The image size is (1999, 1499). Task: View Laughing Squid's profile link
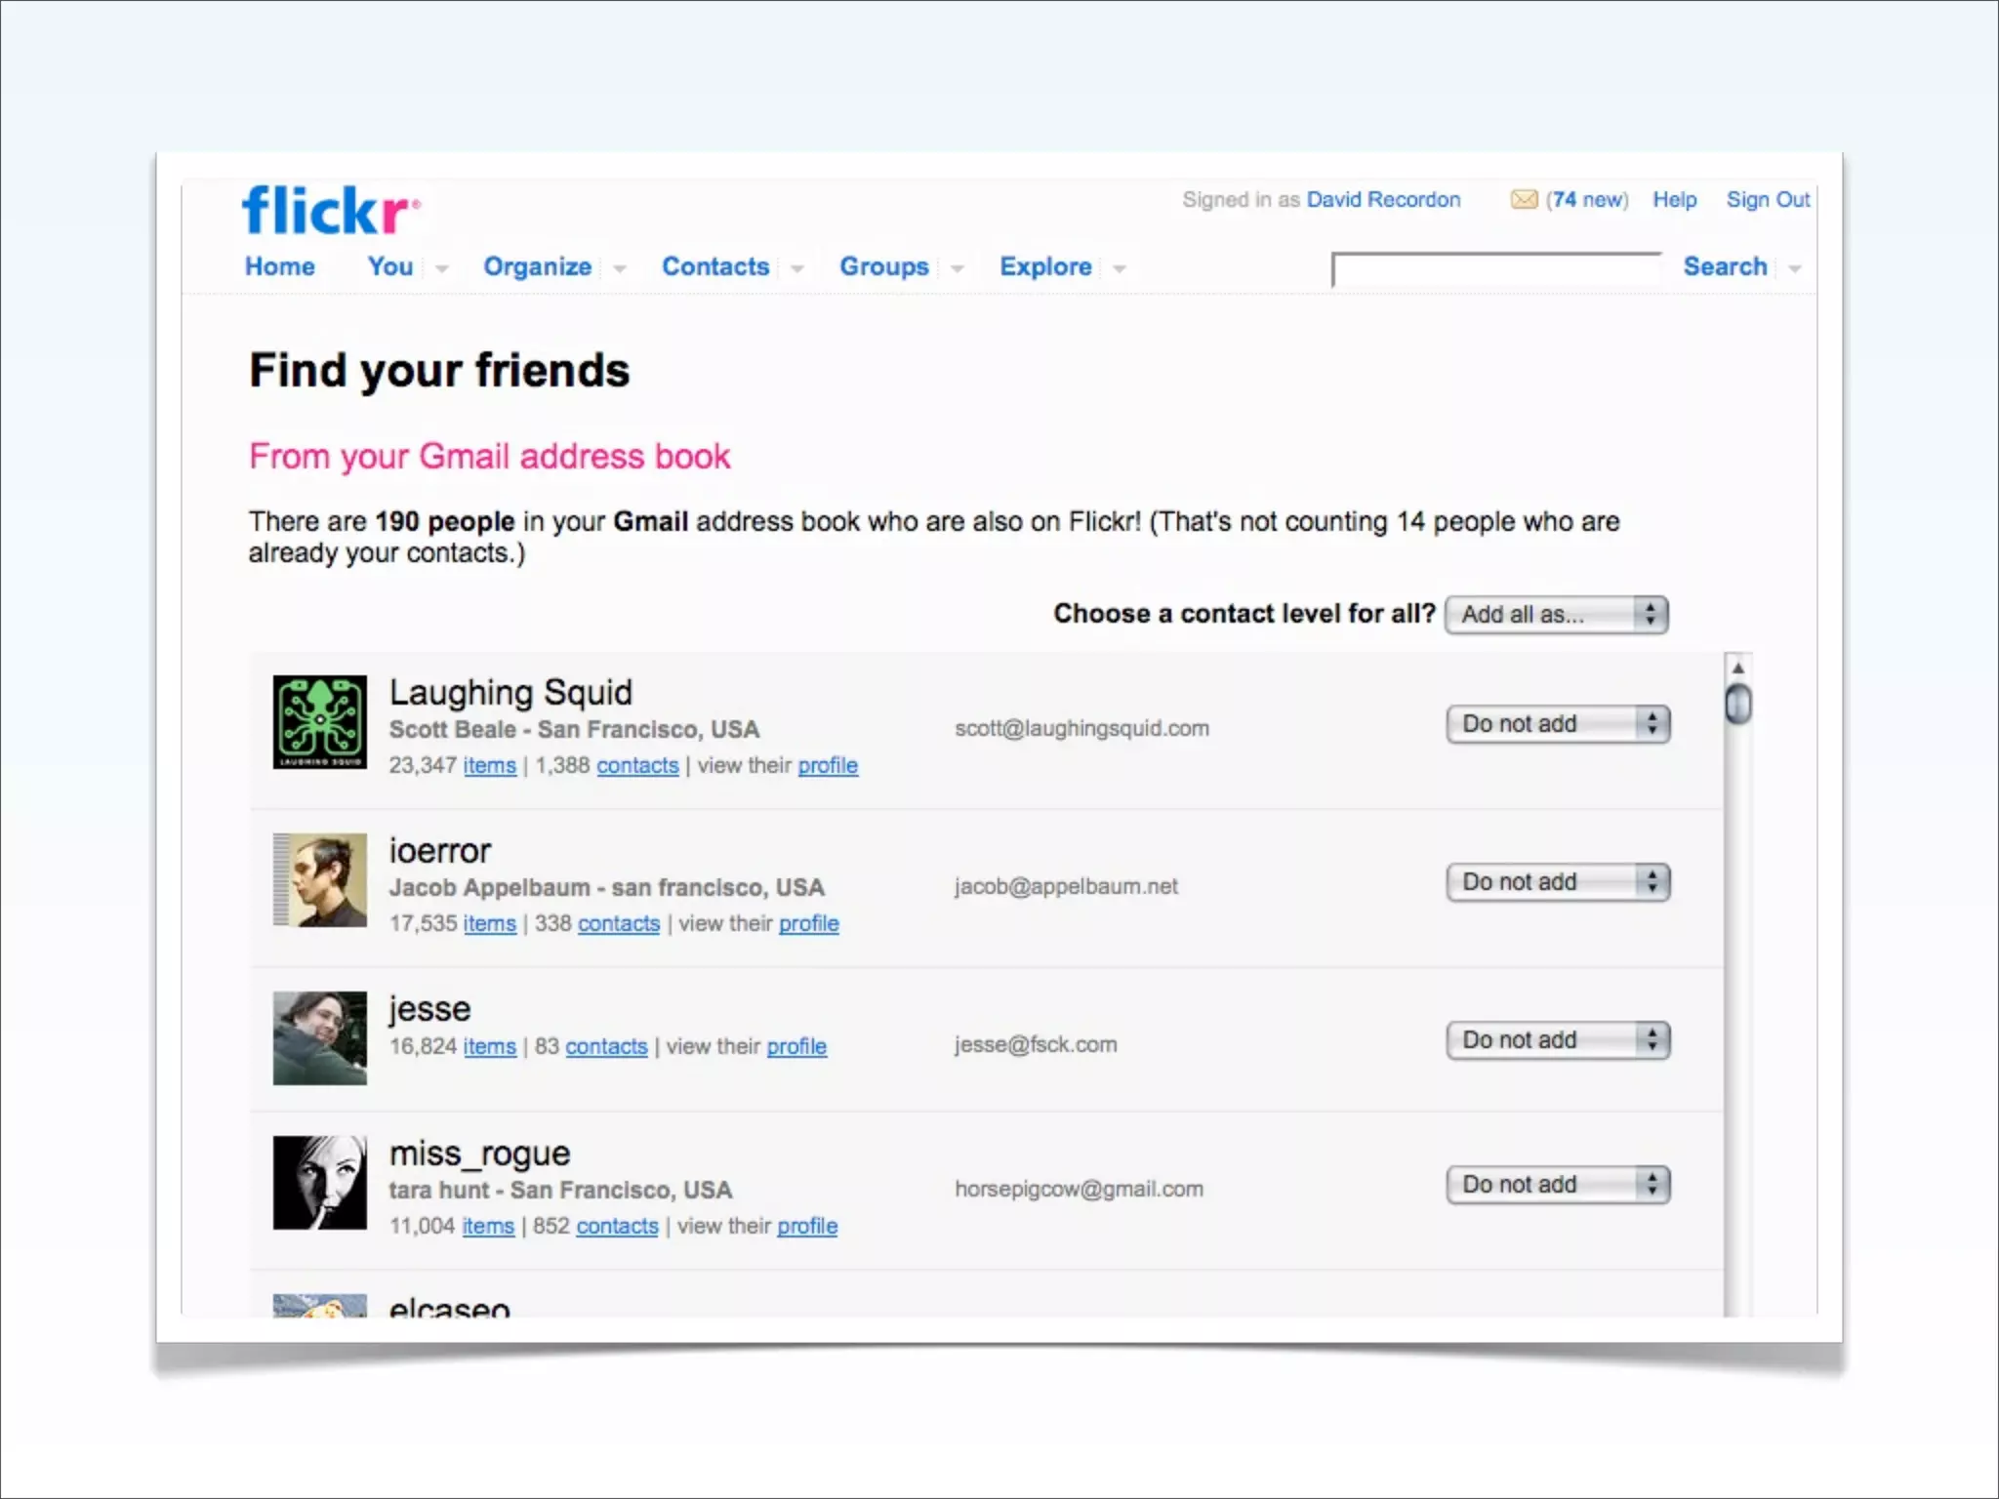click(x=828, y=766)
